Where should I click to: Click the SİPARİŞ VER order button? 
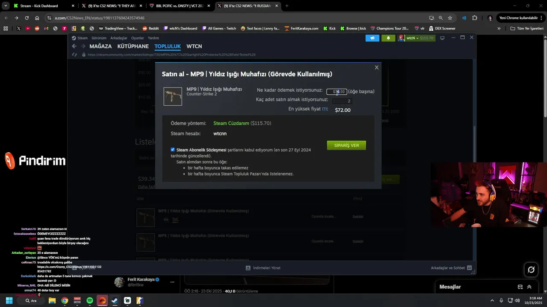click(346, 145)
